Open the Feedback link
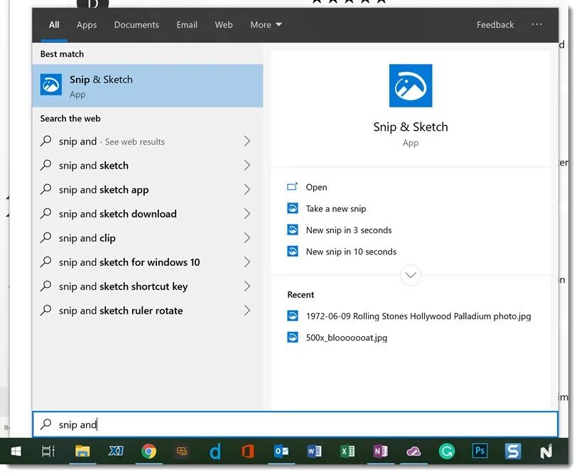This screenshot has width=579, height=475. point(494,25)
